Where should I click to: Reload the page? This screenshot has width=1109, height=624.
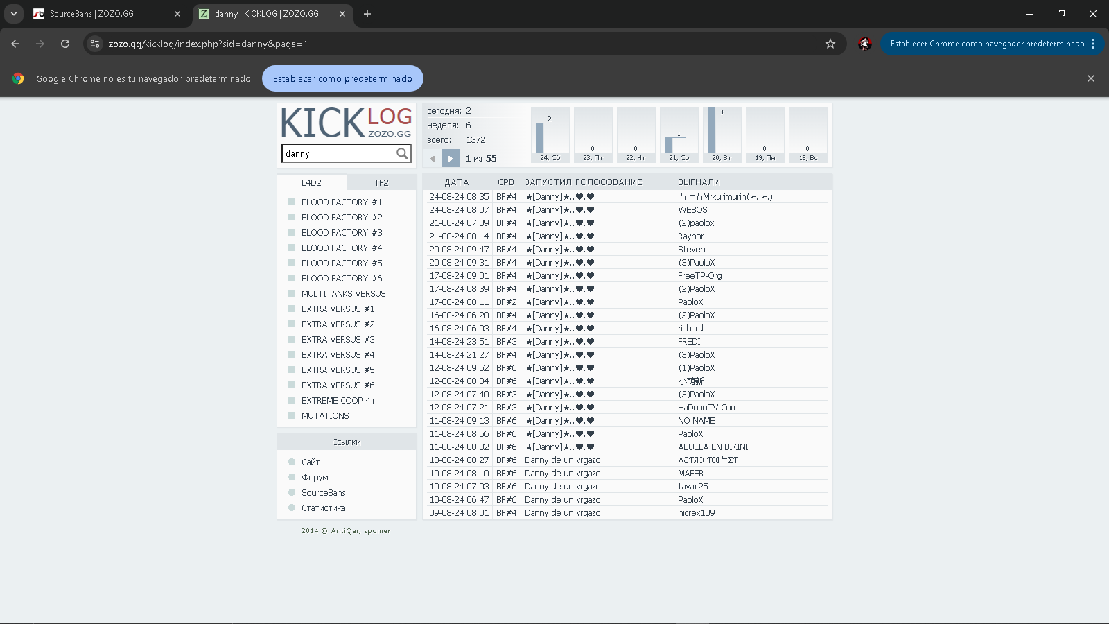tap(65, 44)
